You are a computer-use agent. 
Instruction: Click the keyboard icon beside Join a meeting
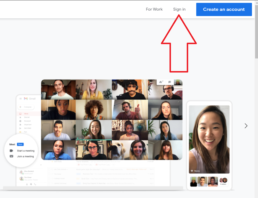pos(11,156)
